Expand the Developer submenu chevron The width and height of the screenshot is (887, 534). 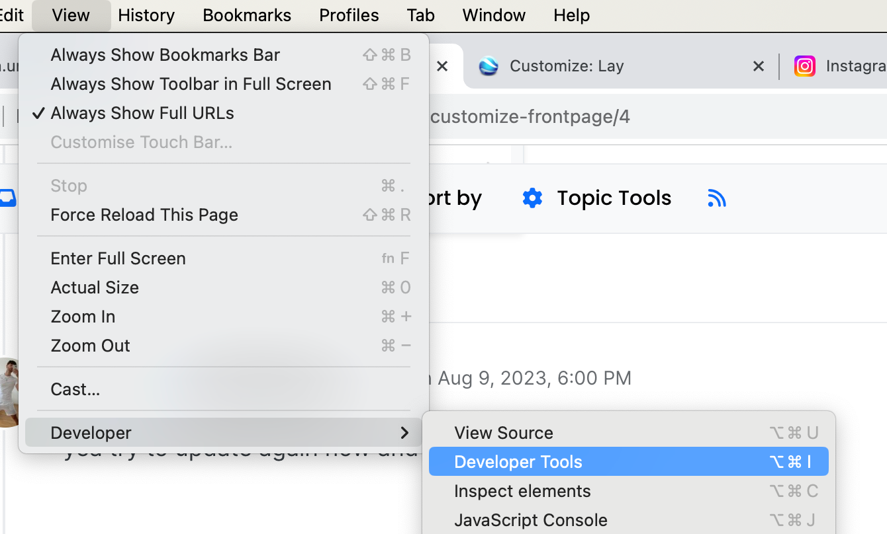coord(405,433)
